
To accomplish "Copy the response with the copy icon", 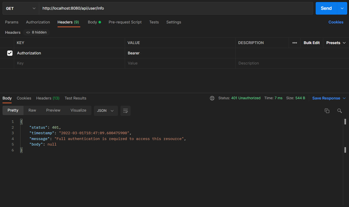I will [x=327, y=111].
